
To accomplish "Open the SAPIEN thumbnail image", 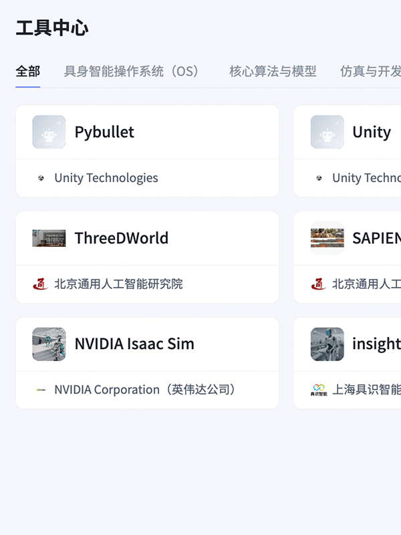I will pyautogui.click(x=327, y=238).
